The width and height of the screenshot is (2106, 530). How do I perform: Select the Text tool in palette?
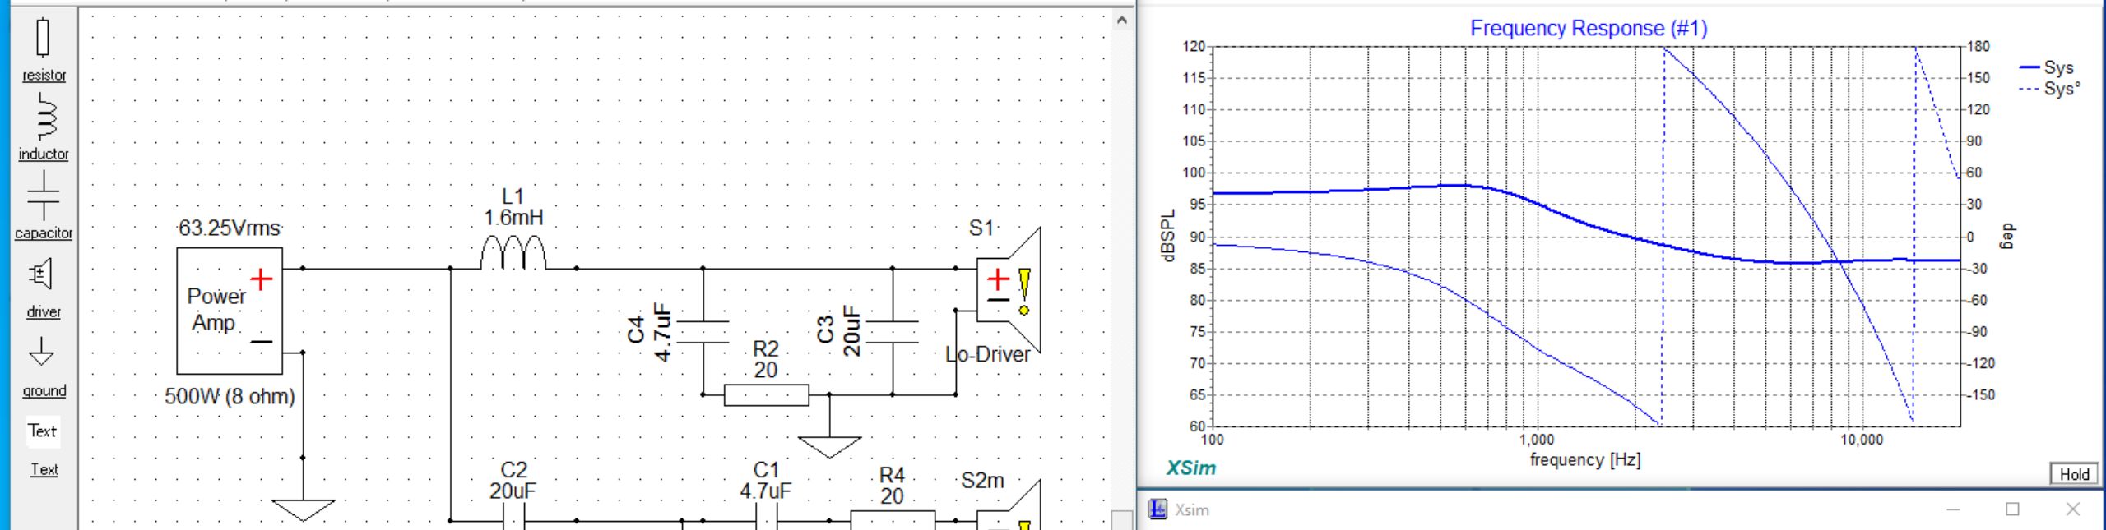43,431
